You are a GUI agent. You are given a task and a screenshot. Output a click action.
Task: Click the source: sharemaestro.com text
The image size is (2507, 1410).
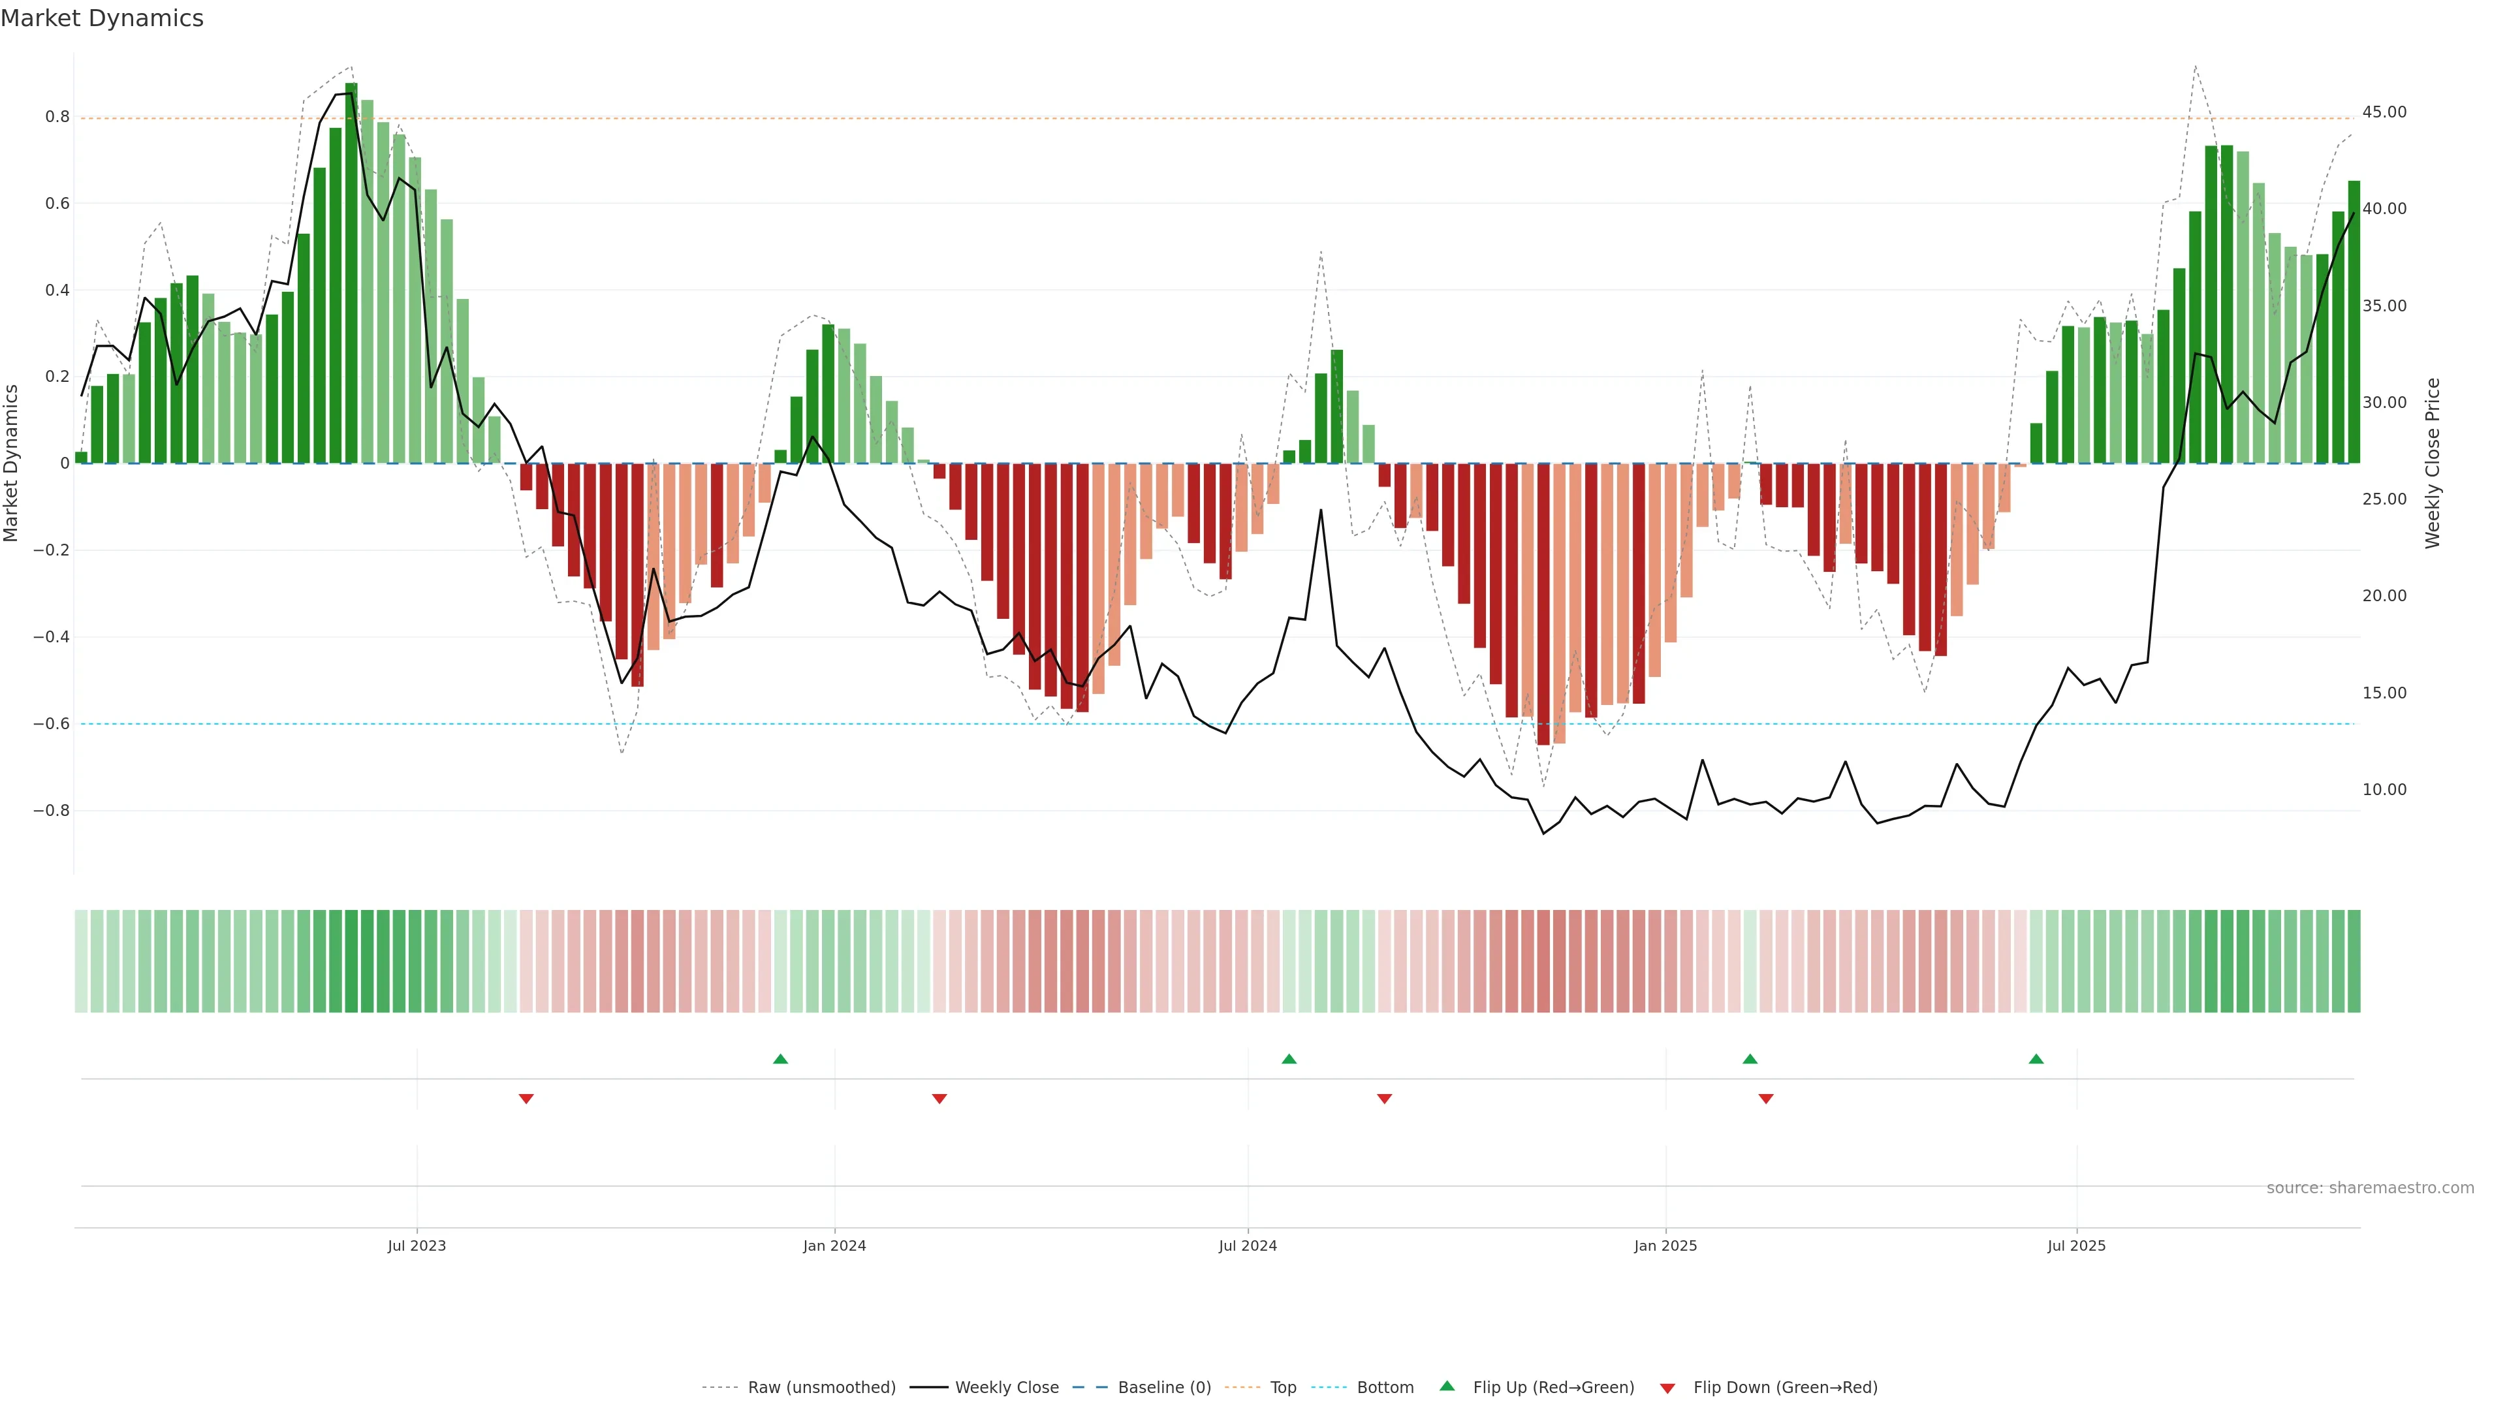(x=2370, y=1188)
